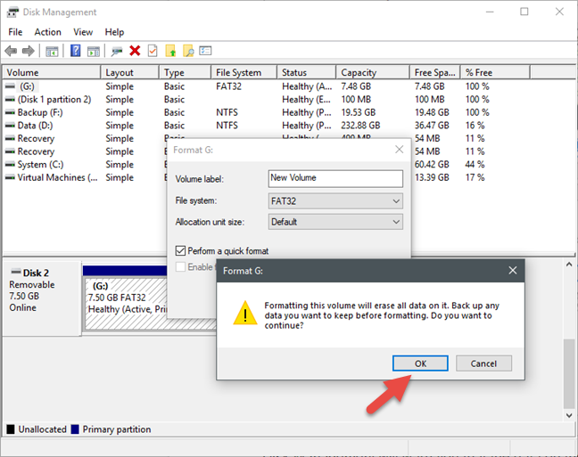Toggle the Perform a quick format checkbox
Screen dimensions: 578x457
[180, 251]
